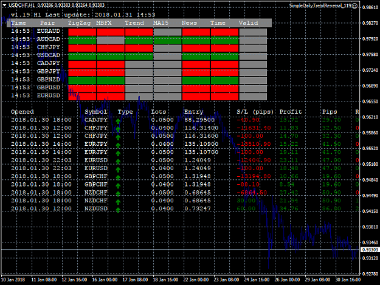The height and width of the screenshot is (285, 380).
Task: Click the green arrow for NZDCHF with 0.0500 lots
Action: 118,194
